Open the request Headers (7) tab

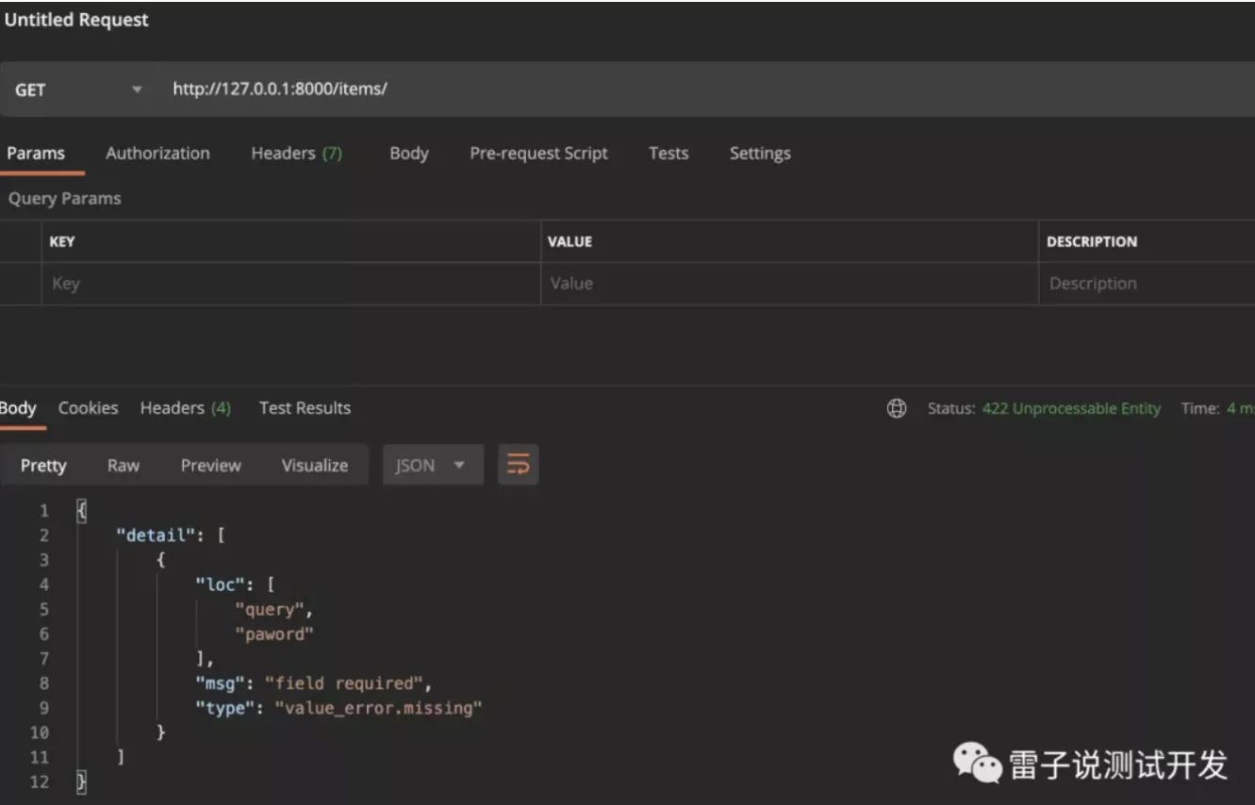click(x=296, y=153)
